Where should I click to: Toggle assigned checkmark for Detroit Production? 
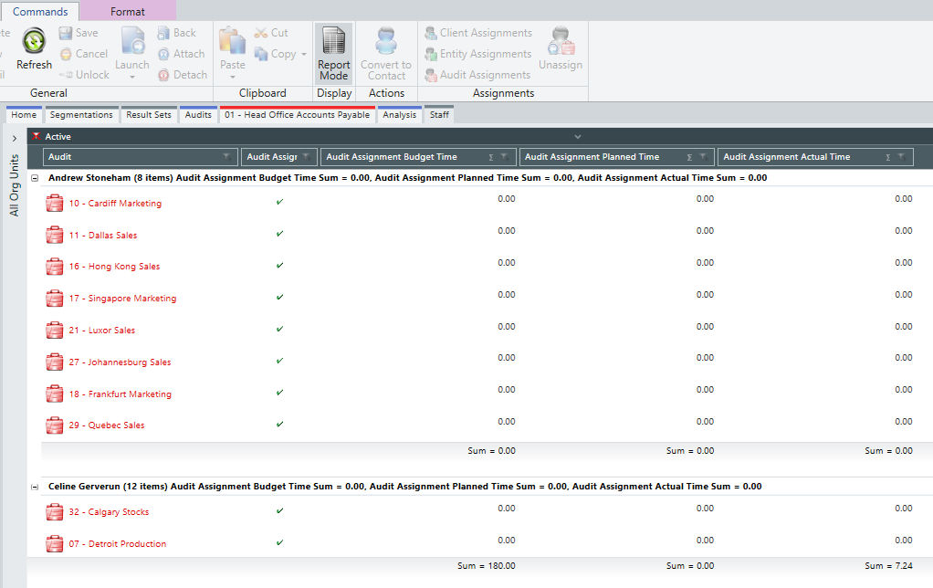pos(279,542)
